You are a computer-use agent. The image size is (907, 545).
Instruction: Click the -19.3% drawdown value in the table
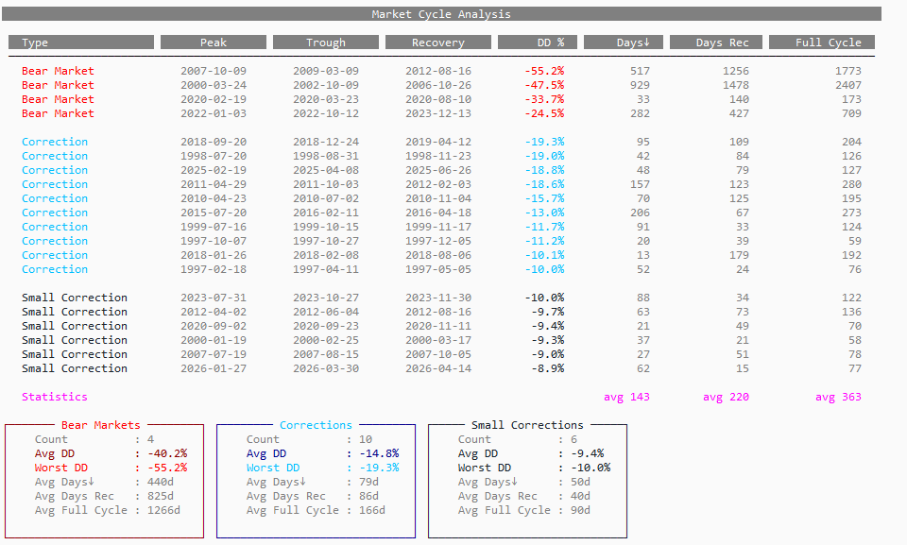pyautogui.click(x=544, y=142)
